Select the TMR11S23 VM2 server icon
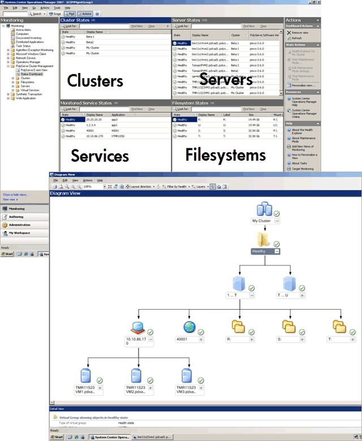362x441 pixels. pos(136,375)
